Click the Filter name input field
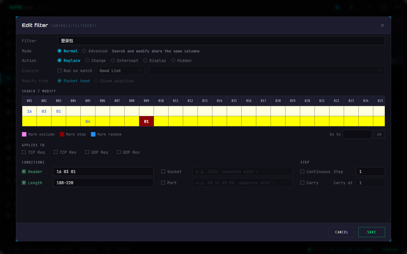 (221, 41)
